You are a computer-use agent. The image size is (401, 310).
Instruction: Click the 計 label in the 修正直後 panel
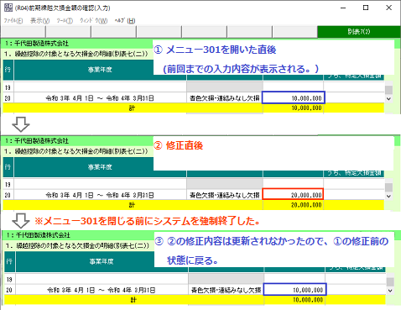coord(132,205)
